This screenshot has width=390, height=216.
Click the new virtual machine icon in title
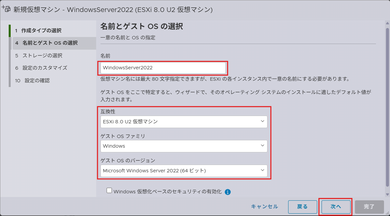(x=6, y=9)
